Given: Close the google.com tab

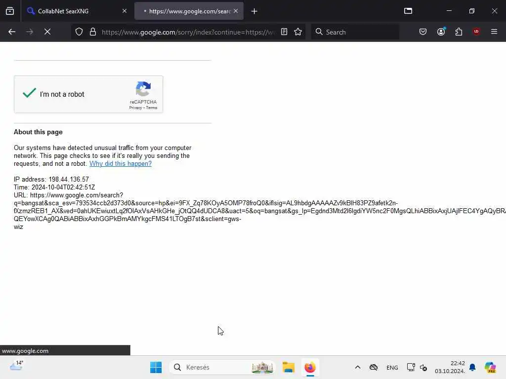Looking at the screenshot, I should pos(236,11).
